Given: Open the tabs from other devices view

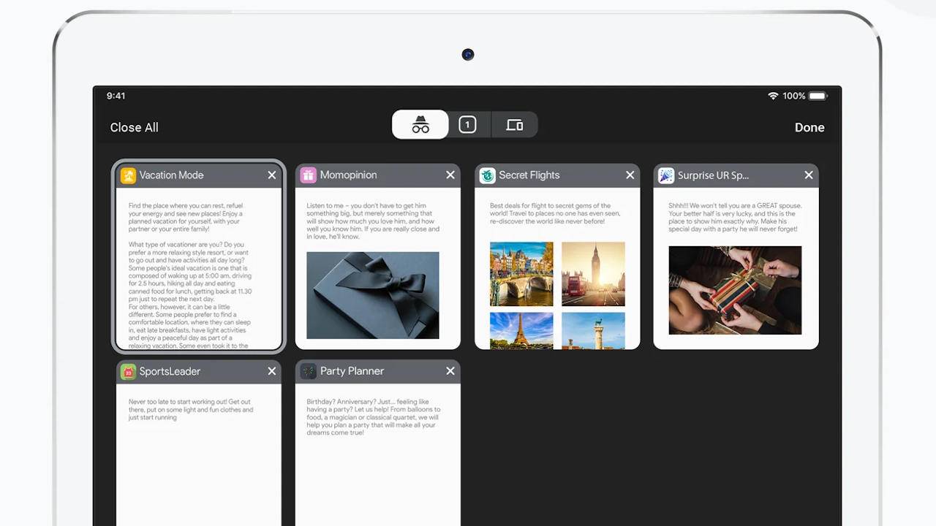Looking at the screenshot, I should coord(515,125).
